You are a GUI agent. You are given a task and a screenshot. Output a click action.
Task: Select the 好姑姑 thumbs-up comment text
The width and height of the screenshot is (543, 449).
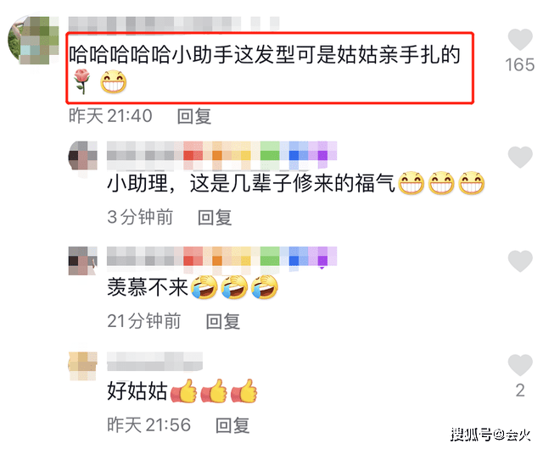coord(182,391)
